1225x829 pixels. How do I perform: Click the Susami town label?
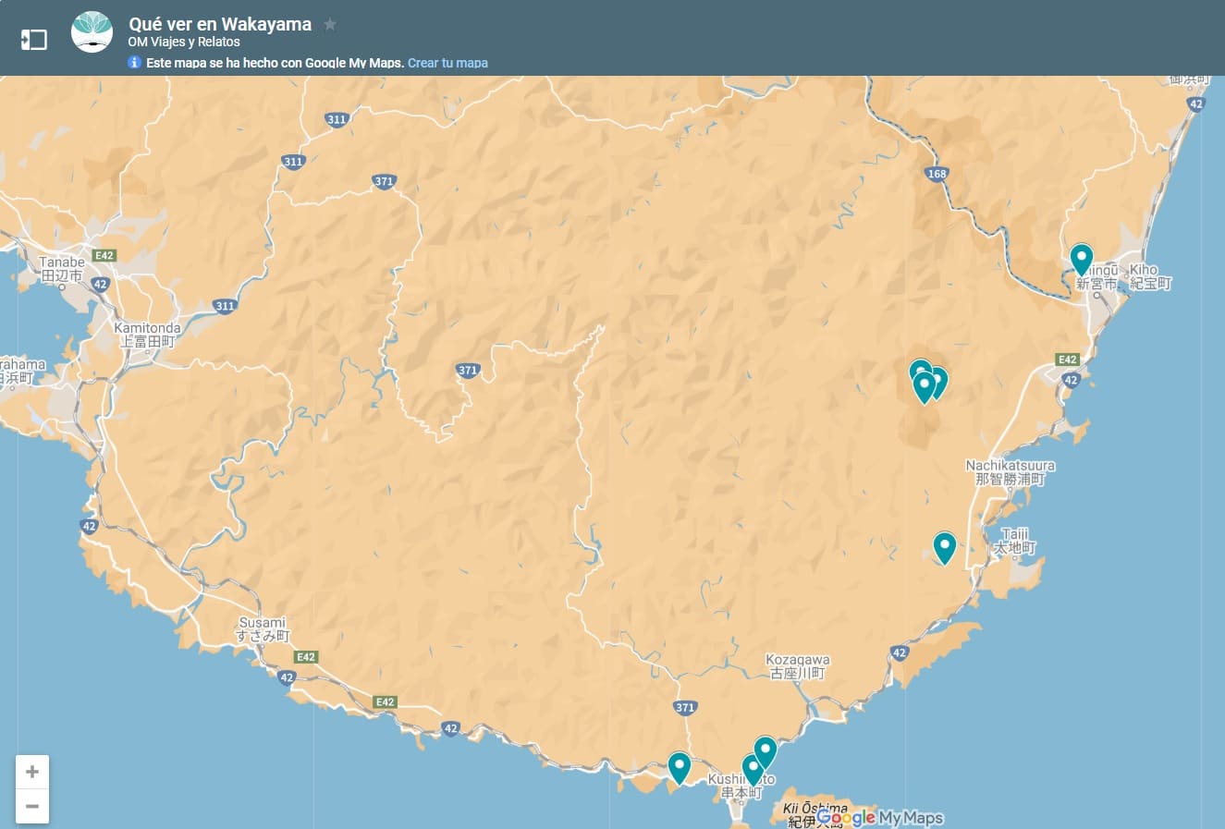tap(263, 629)
